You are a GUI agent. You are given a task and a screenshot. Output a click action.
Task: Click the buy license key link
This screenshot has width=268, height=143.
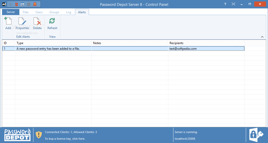[65, 139]
